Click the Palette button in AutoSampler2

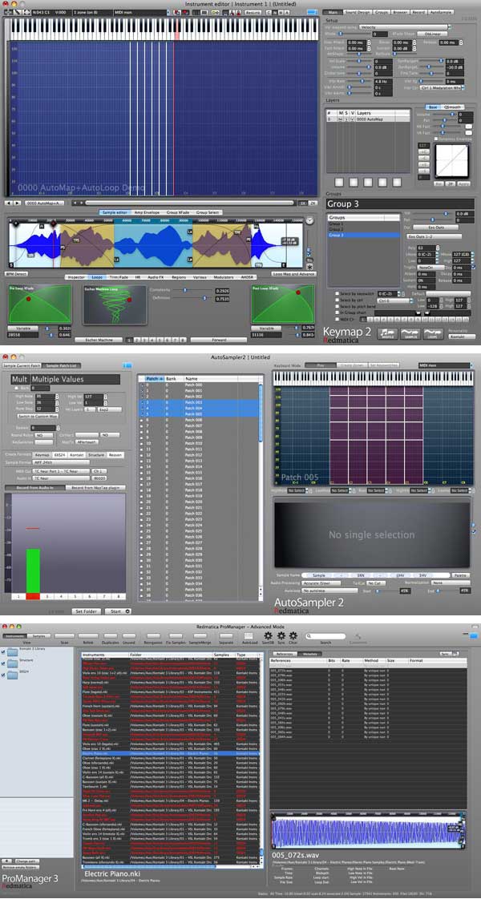tap(460, 574)
